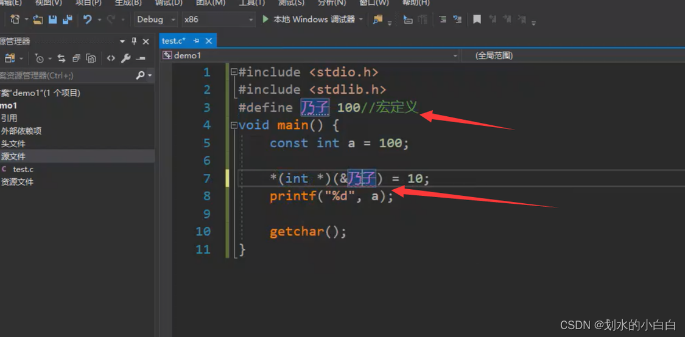
Task: Click the clear bookmarks icon
Action: pyautogui.click(x=522, y=19)
